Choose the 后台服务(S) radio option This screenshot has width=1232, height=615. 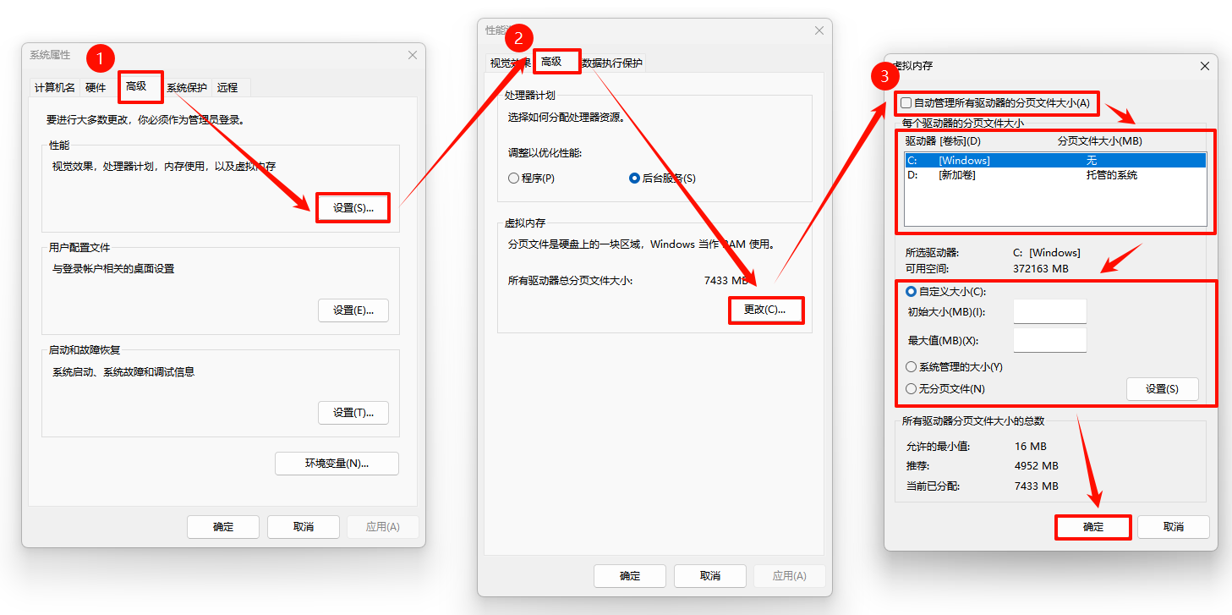[x=634, y=178]
